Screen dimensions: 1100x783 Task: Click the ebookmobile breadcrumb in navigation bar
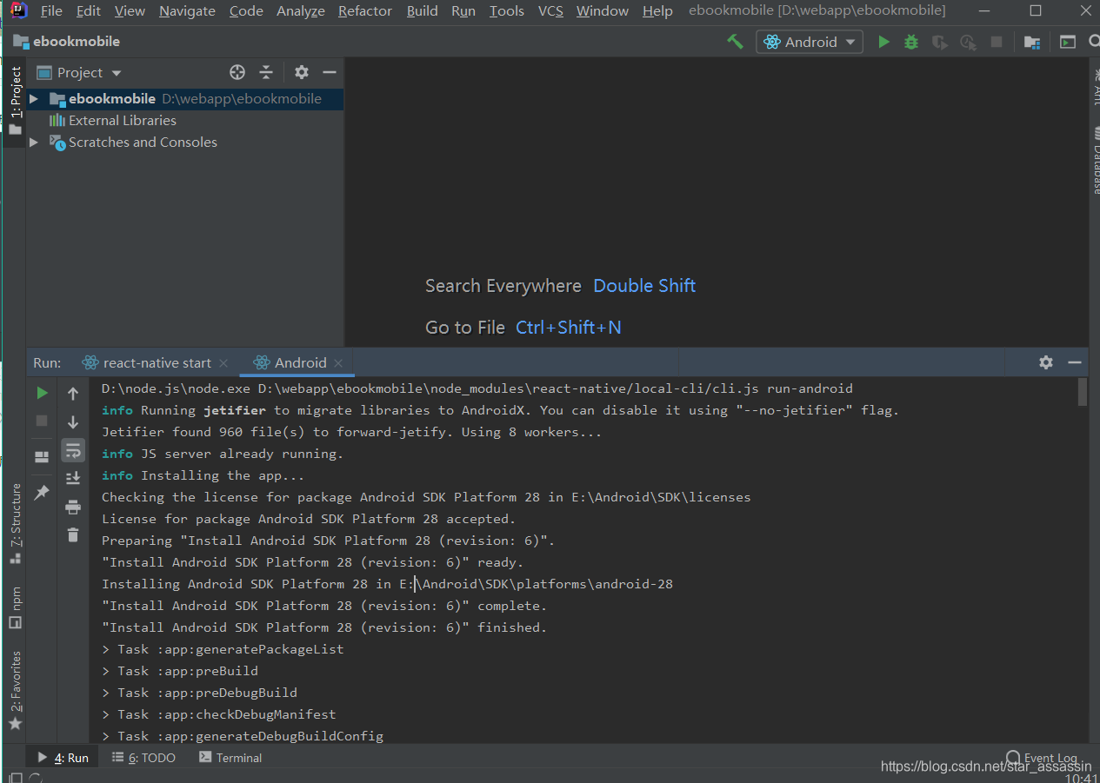click(67, 42)
